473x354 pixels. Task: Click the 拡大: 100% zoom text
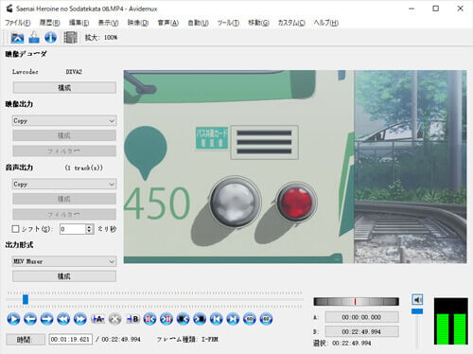point(101,38)
